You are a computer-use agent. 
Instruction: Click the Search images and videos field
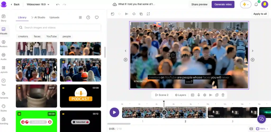click(58, 28)
